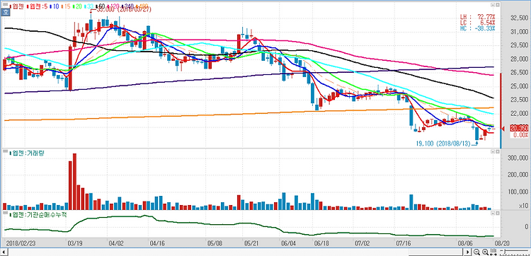Click the small gray icon above the 호 button
The image size is (531, 256).
(5, 4)
